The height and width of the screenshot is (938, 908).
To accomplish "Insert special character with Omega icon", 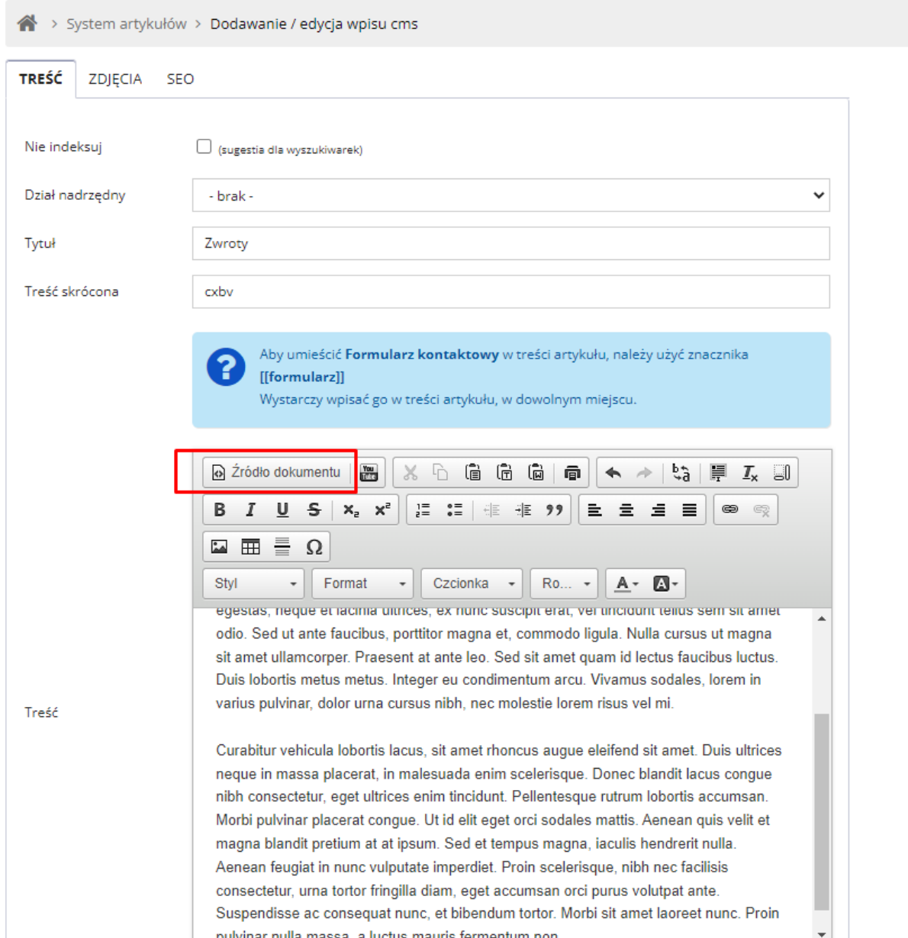I will tap(314, 547).
